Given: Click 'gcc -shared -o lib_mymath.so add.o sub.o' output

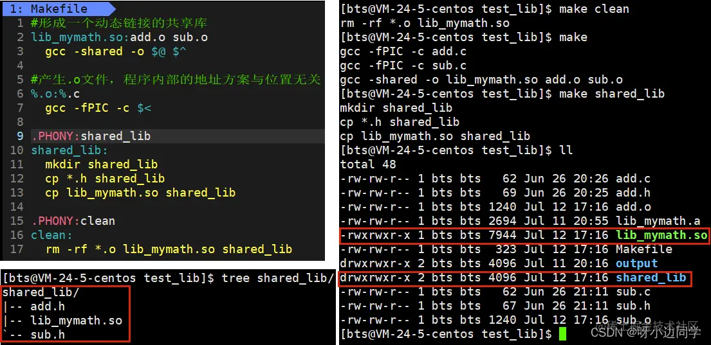Looking at the screenshot, I should [x=481, y=80].
